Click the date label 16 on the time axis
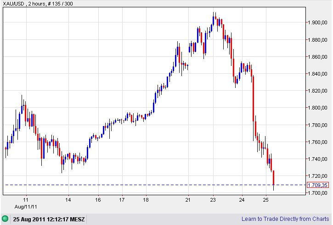333x225 pixels. 98,200
